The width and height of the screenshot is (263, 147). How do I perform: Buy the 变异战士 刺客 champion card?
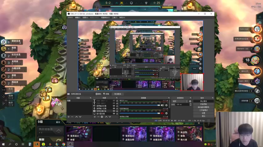79,134
